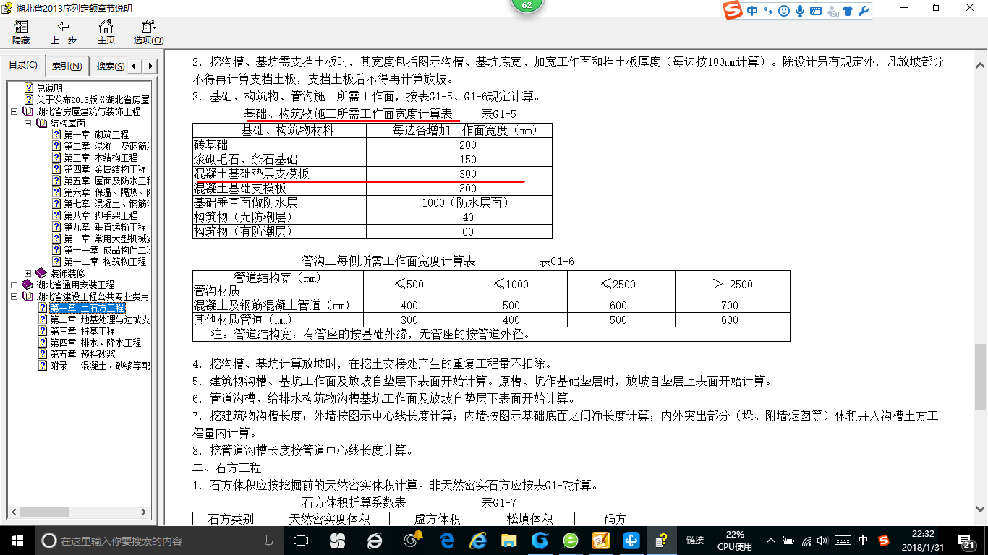This screenshot has width=988, height=555.
Task: Open the wrench settings icon on IME bar
Action: (863, 11)
